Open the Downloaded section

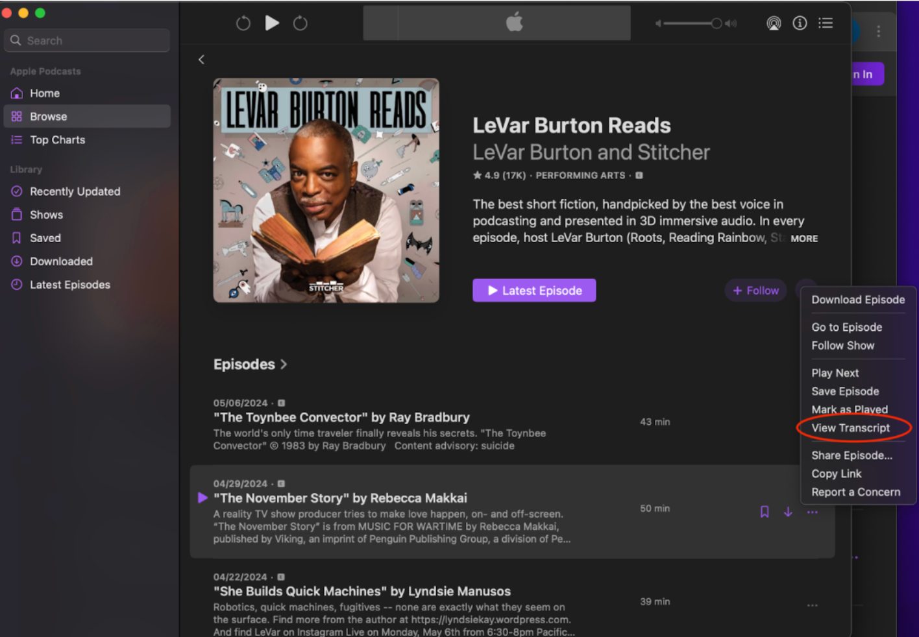61,261
